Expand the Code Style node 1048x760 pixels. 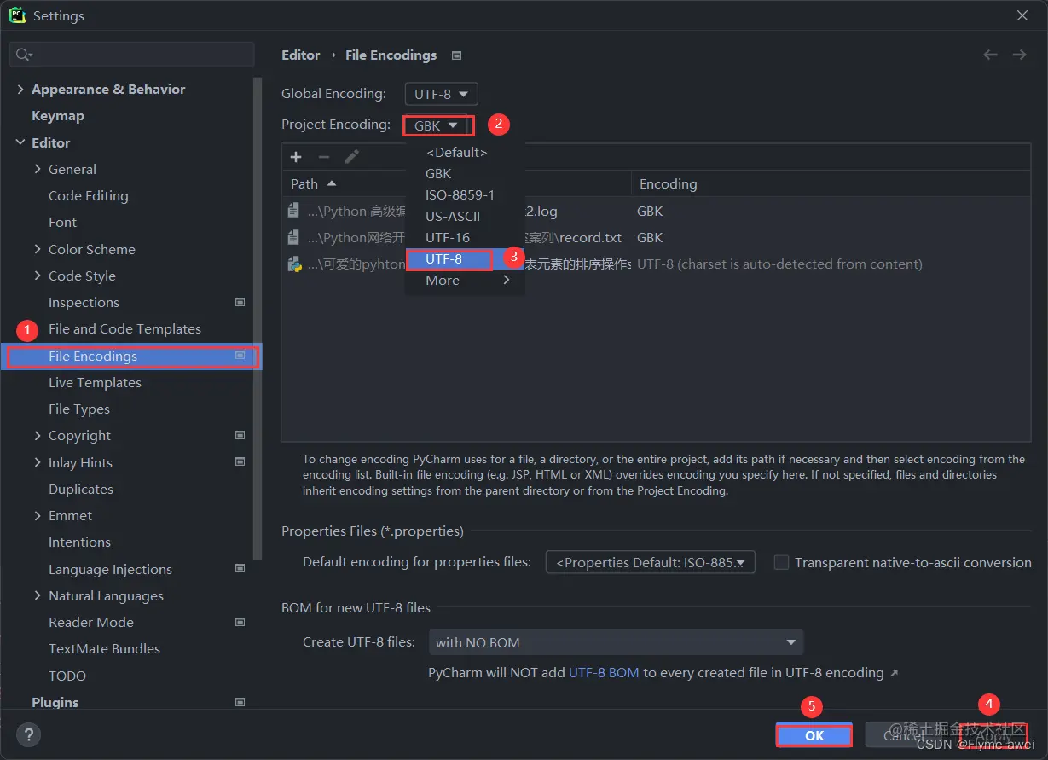tap(38, 276)
